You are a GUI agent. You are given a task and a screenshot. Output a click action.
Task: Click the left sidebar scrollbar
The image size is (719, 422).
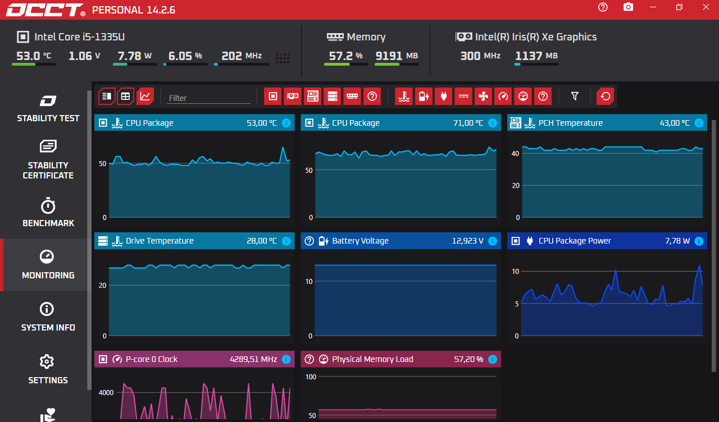pyautogui.click(x=89, y=240)
